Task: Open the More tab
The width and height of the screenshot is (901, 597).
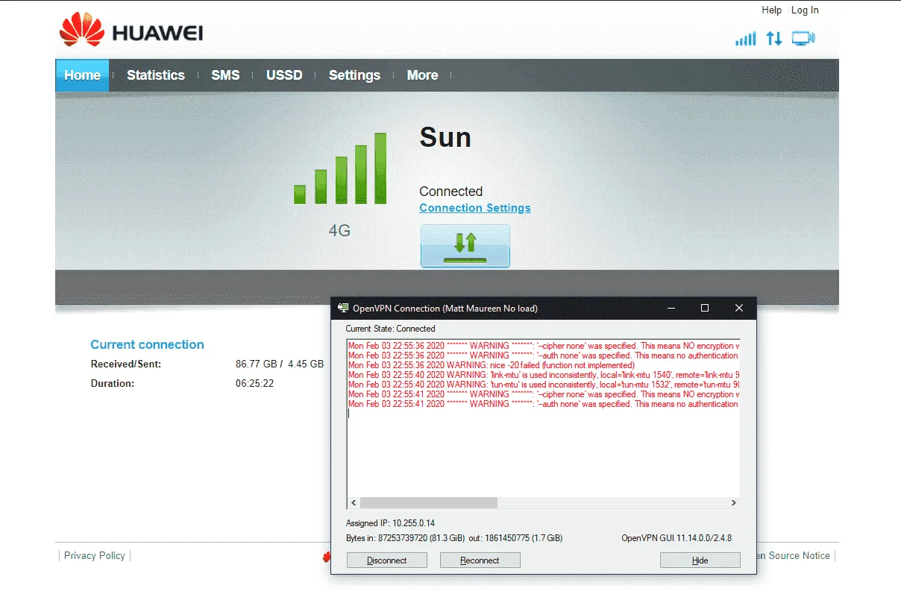Action: (422, 75)
